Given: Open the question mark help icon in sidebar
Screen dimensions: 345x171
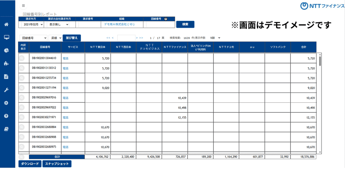Looking at the screenshot, I should tap(6, 116).
